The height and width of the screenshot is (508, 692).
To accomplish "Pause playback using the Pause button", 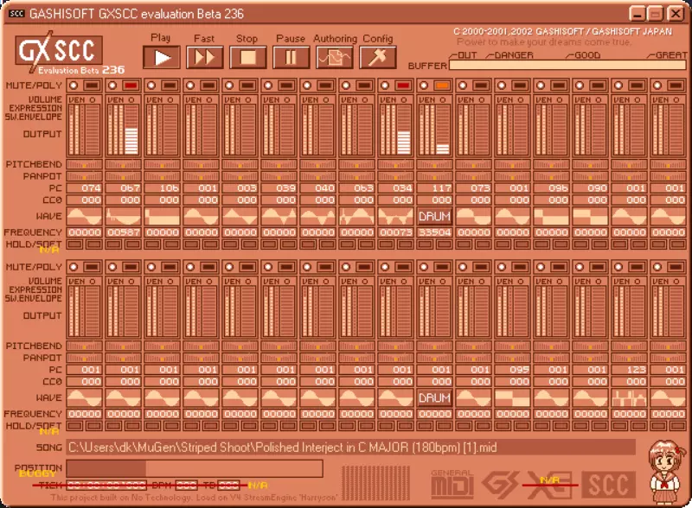I will point(291,57).
